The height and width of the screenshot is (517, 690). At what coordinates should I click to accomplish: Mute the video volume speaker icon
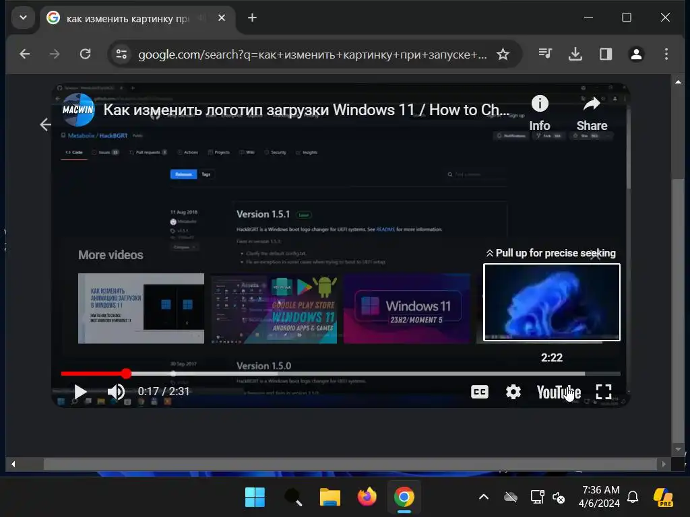(x=116, y=392)
